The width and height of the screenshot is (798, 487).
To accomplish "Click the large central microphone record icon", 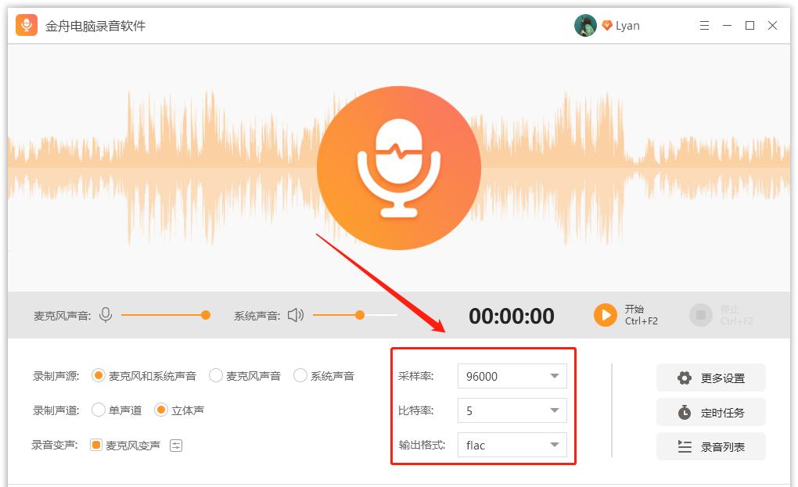I will pos(399,168).
